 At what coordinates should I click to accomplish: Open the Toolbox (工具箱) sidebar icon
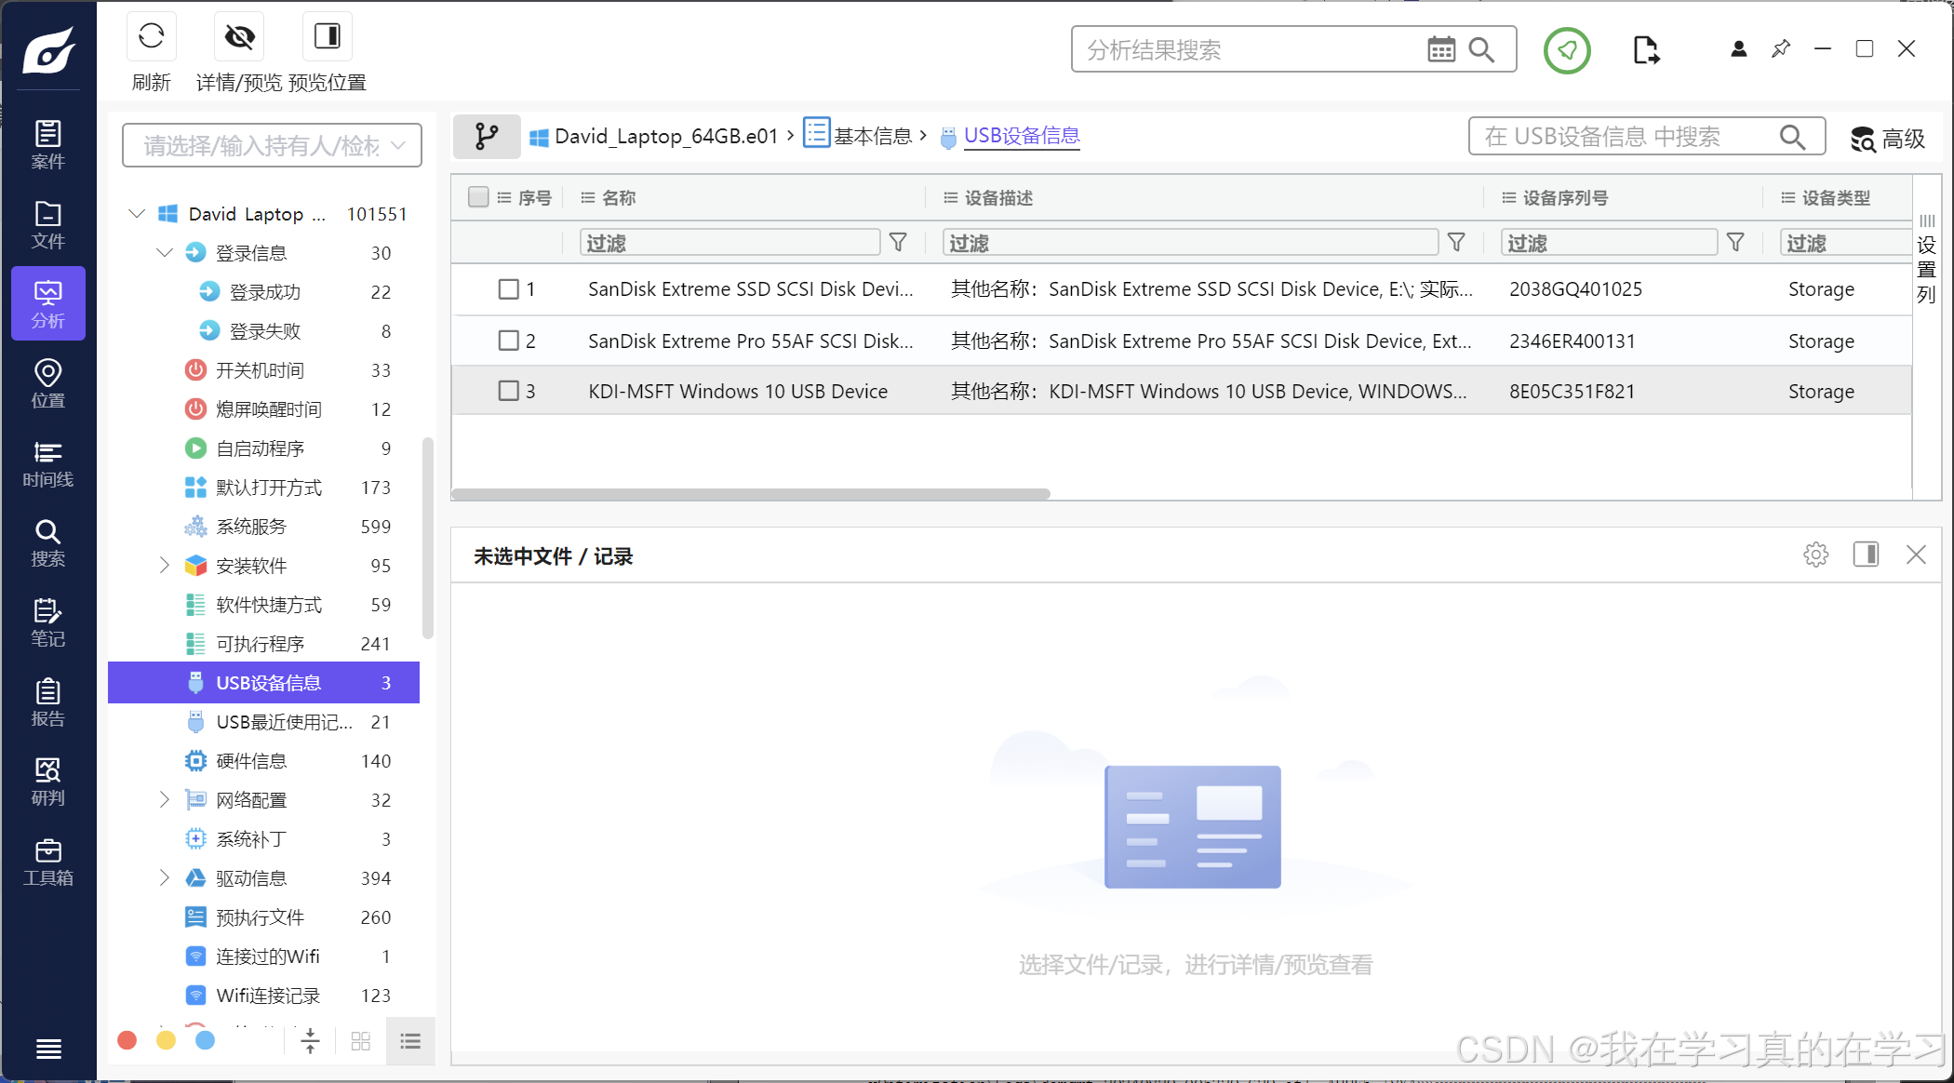tap(48, 862)
